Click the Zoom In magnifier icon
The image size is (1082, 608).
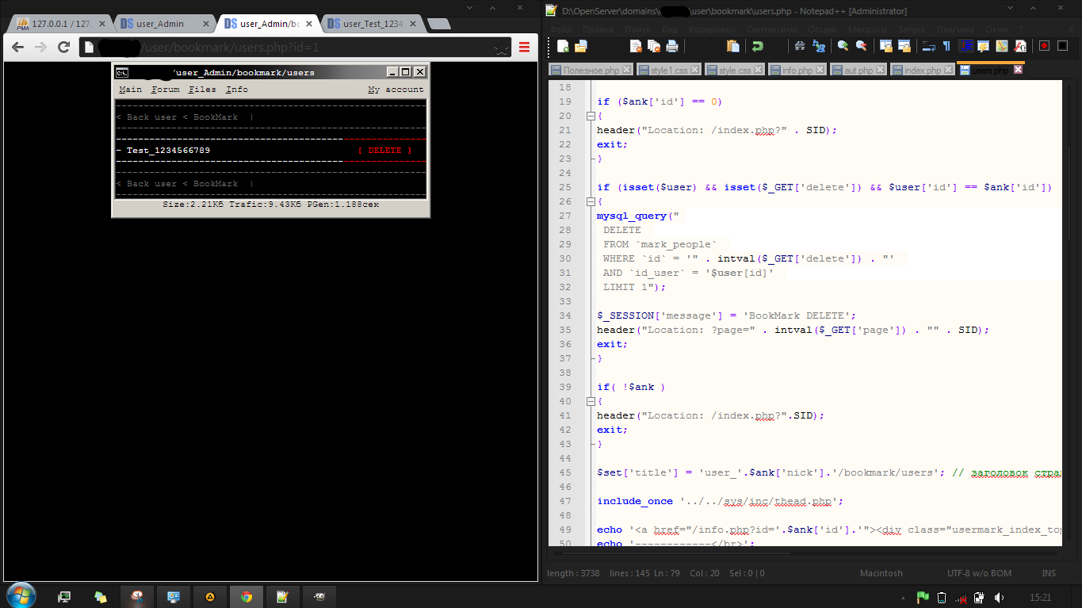pyautogui.click(x=843, y=46)
